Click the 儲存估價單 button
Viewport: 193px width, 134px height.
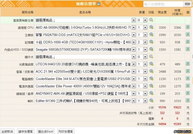25,131
